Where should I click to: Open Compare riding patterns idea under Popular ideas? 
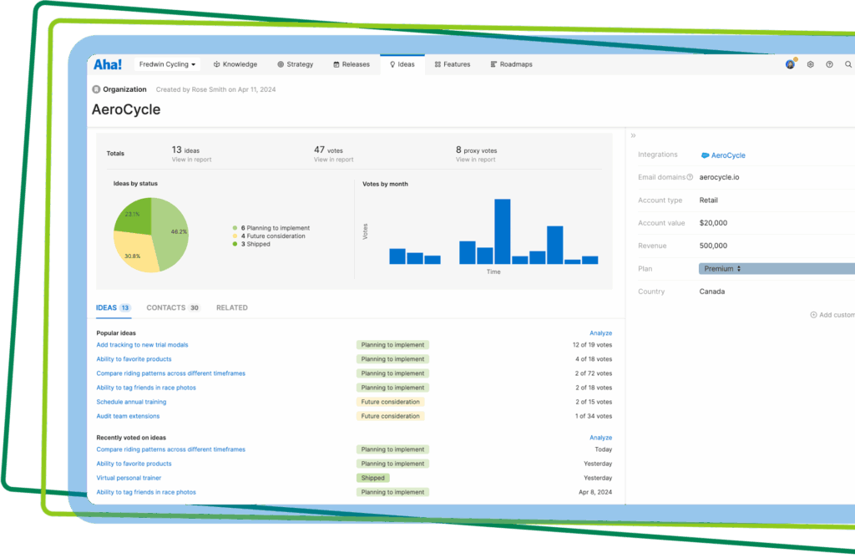click(170, 373)
